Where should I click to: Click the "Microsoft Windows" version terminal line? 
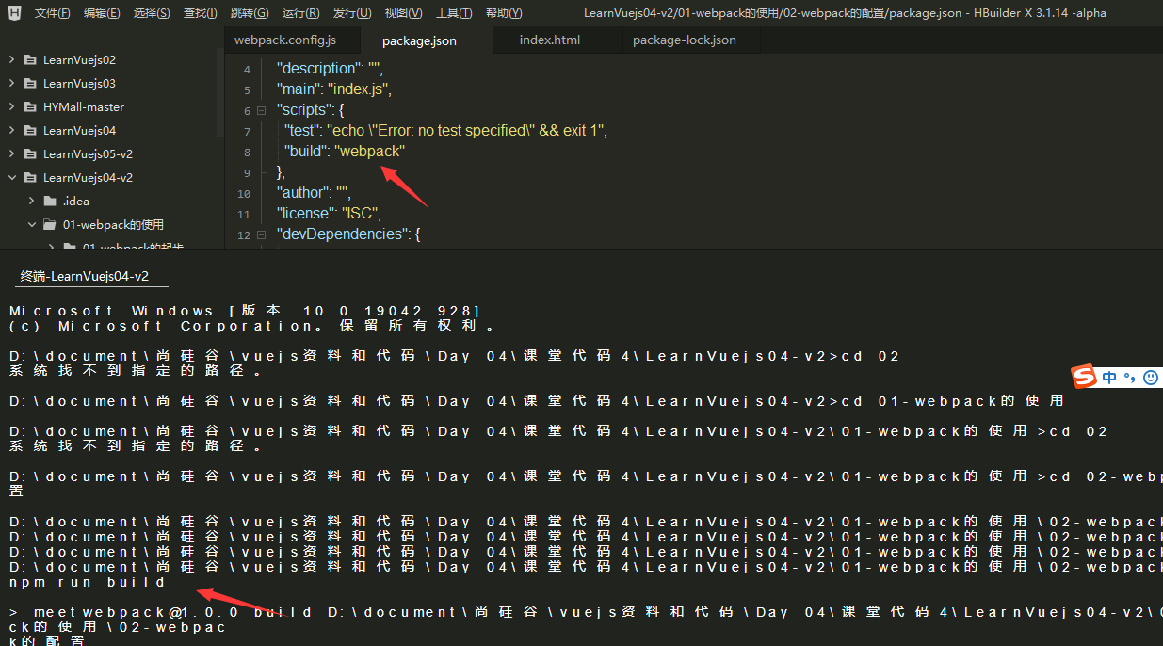click(245, 311)
